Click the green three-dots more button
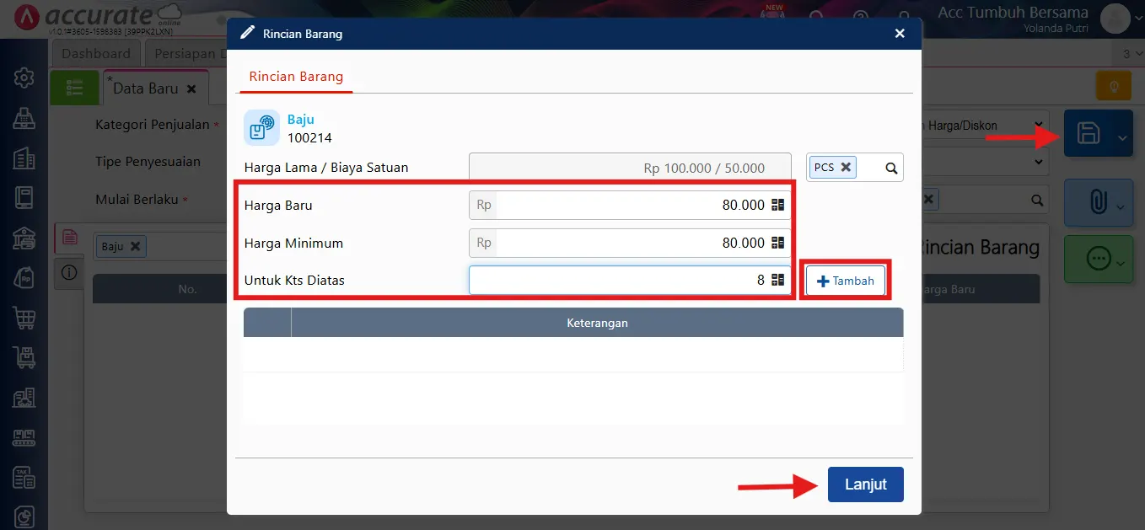 [x=1099, y=260]
